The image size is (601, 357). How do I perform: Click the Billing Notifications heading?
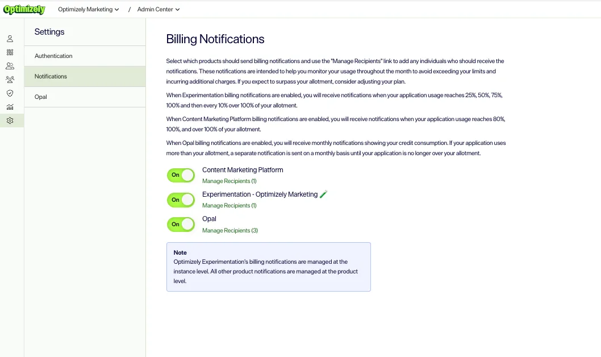click(215, 39)
